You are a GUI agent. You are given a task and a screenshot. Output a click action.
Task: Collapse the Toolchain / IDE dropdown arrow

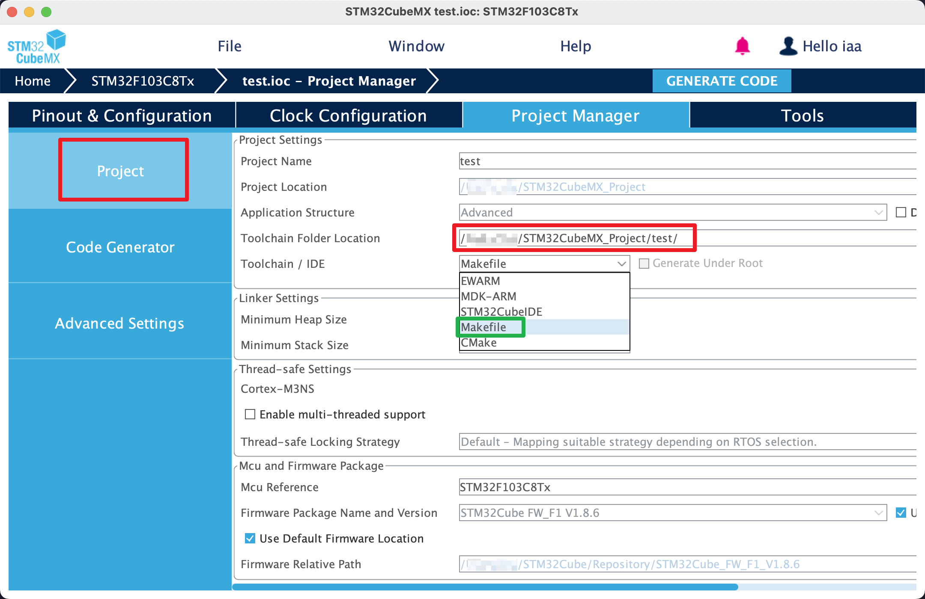(621, 264)
